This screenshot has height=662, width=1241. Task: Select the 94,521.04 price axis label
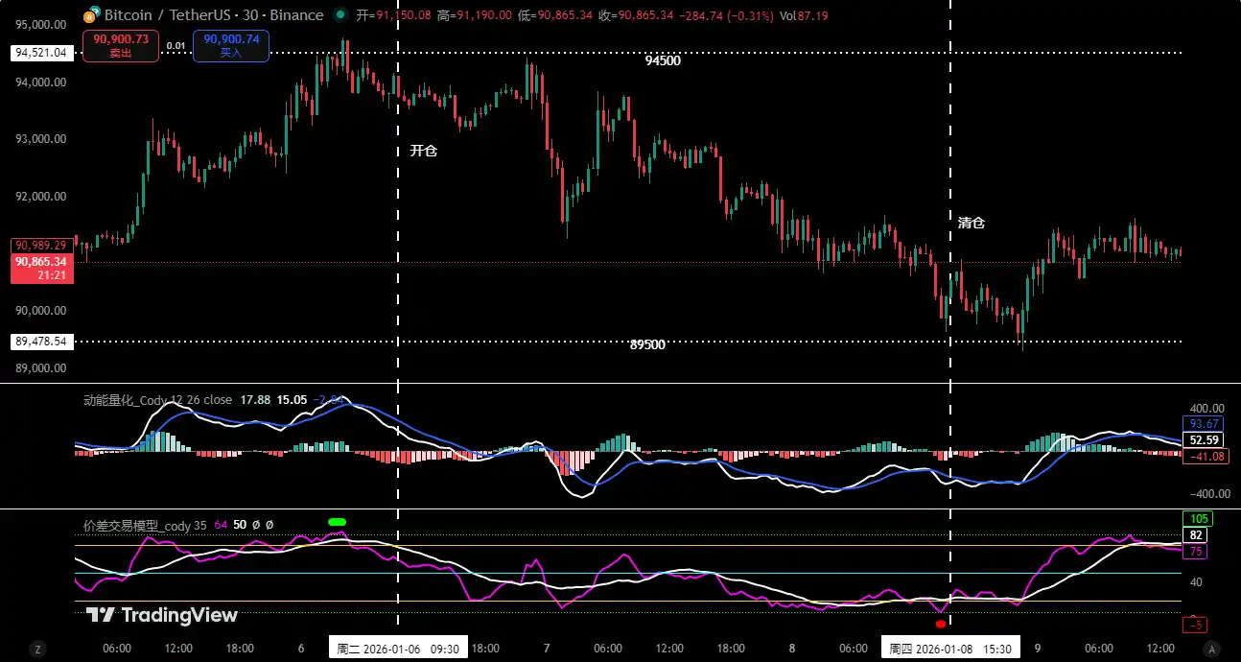[x=39, y=54]
